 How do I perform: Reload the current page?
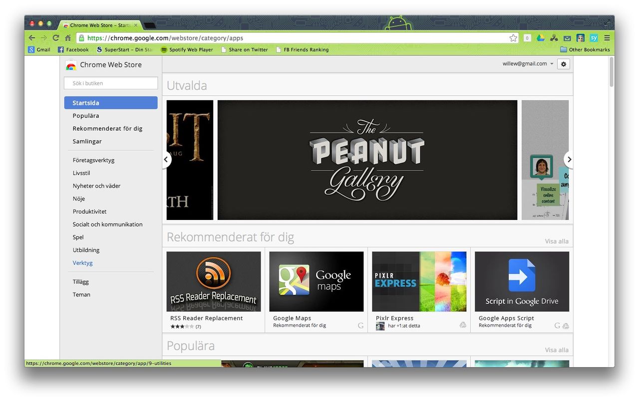click(x=56, y=38)
